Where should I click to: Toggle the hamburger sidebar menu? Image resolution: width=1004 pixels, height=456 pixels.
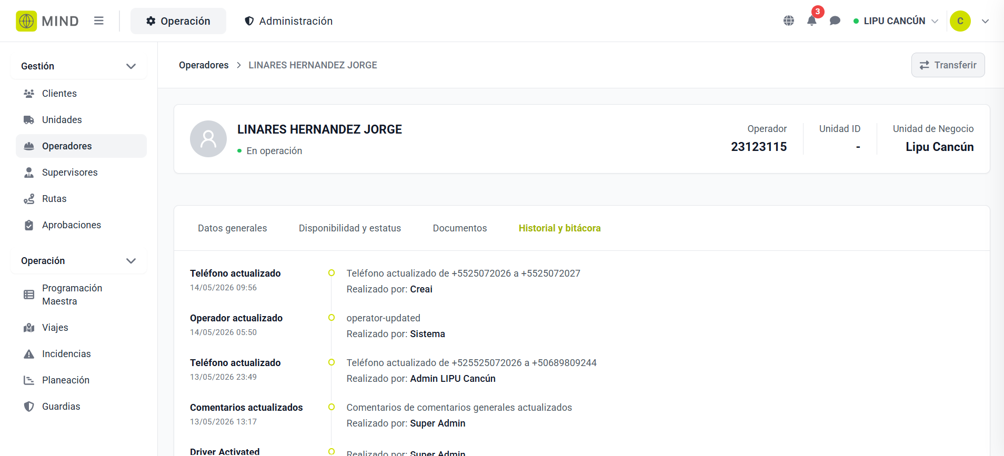99,21
